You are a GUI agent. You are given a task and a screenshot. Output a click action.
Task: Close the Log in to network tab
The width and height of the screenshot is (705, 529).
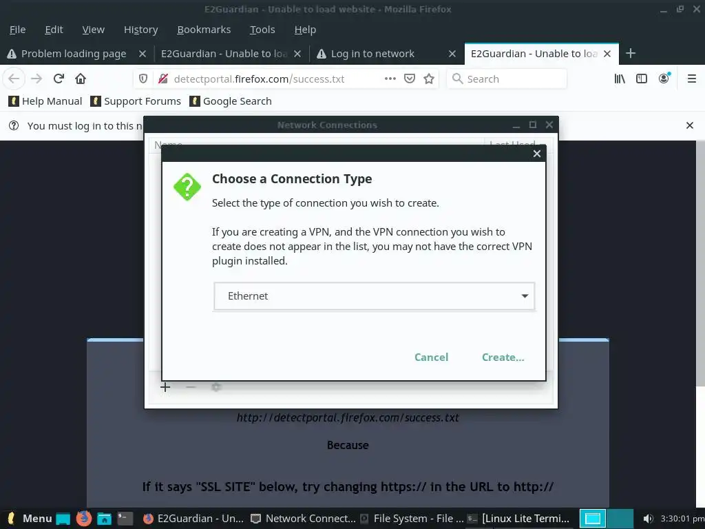click(x=452, y=54)
